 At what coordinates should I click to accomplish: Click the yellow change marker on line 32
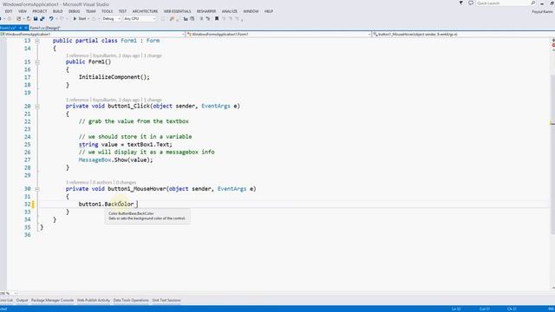tap(33, 205)
